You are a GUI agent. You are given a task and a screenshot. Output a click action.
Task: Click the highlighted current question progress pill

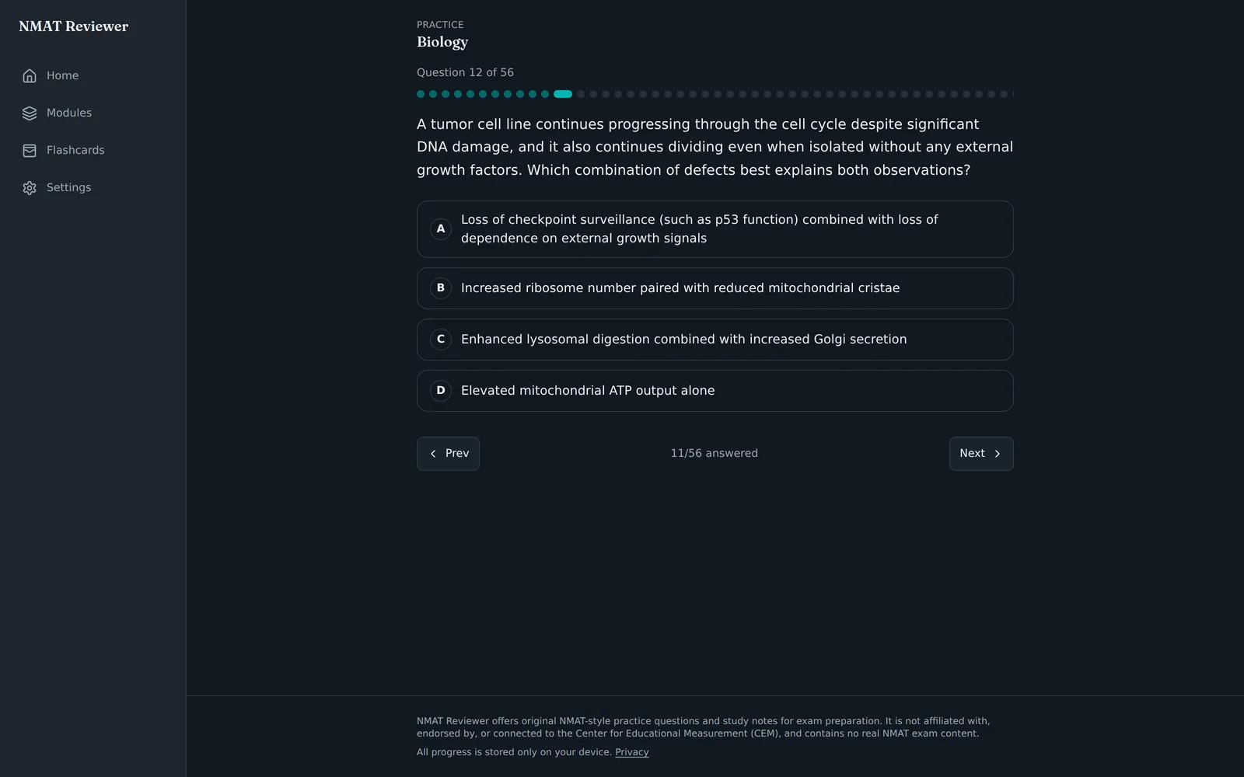point(563,94)
